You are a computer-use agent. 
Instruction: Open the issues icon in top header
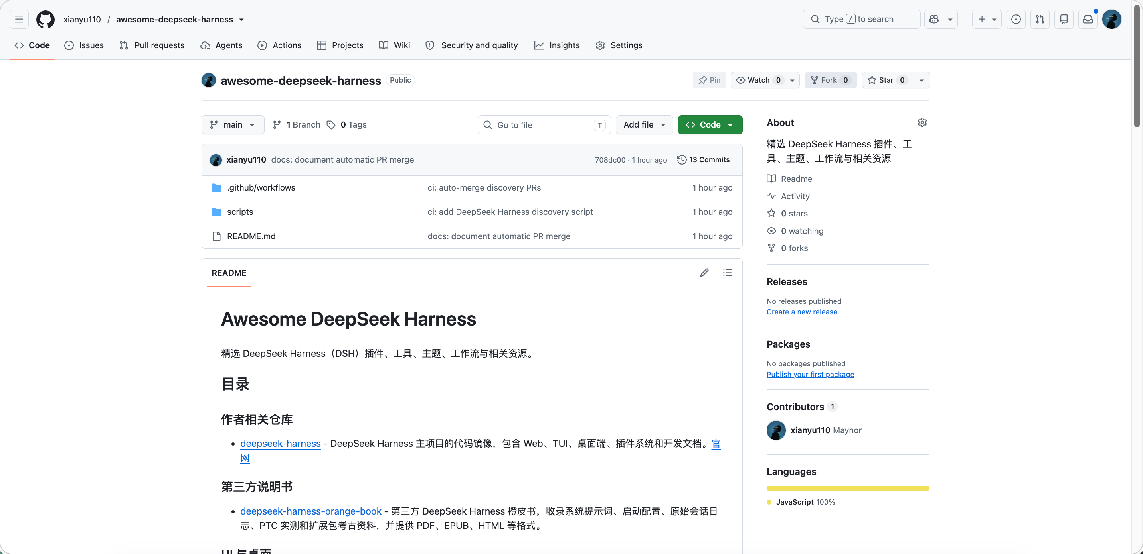coord(1016,19)
